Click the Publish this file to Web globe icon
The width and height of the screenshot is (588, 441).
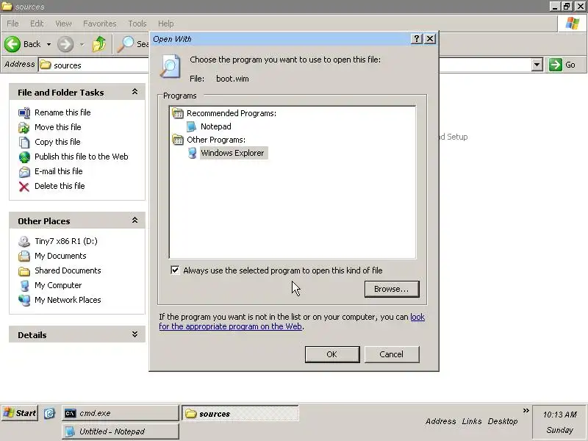coord(24,157)
